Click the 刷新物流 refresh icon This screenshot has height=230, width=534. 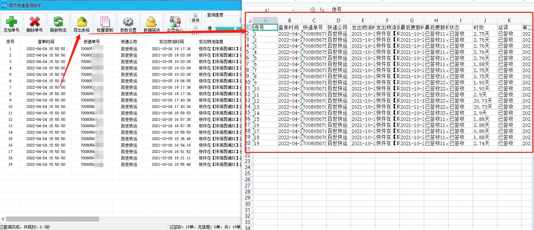58,22
